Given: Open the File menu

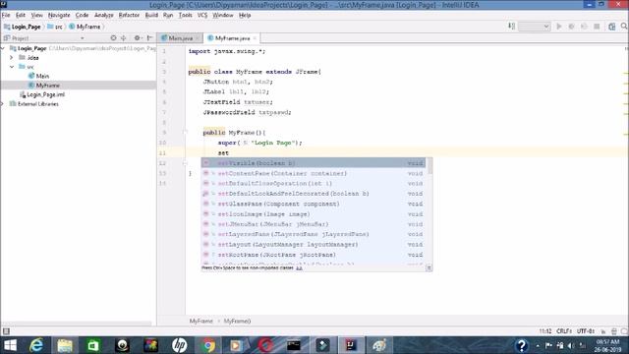Looking at the screenshot, I should pos(6,16).
